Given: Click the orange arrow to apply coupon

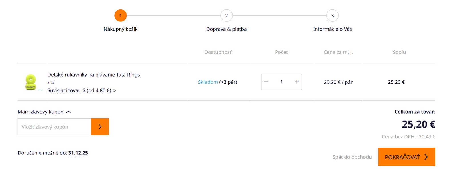Looking at the screenshot, I should pos(100,126).
